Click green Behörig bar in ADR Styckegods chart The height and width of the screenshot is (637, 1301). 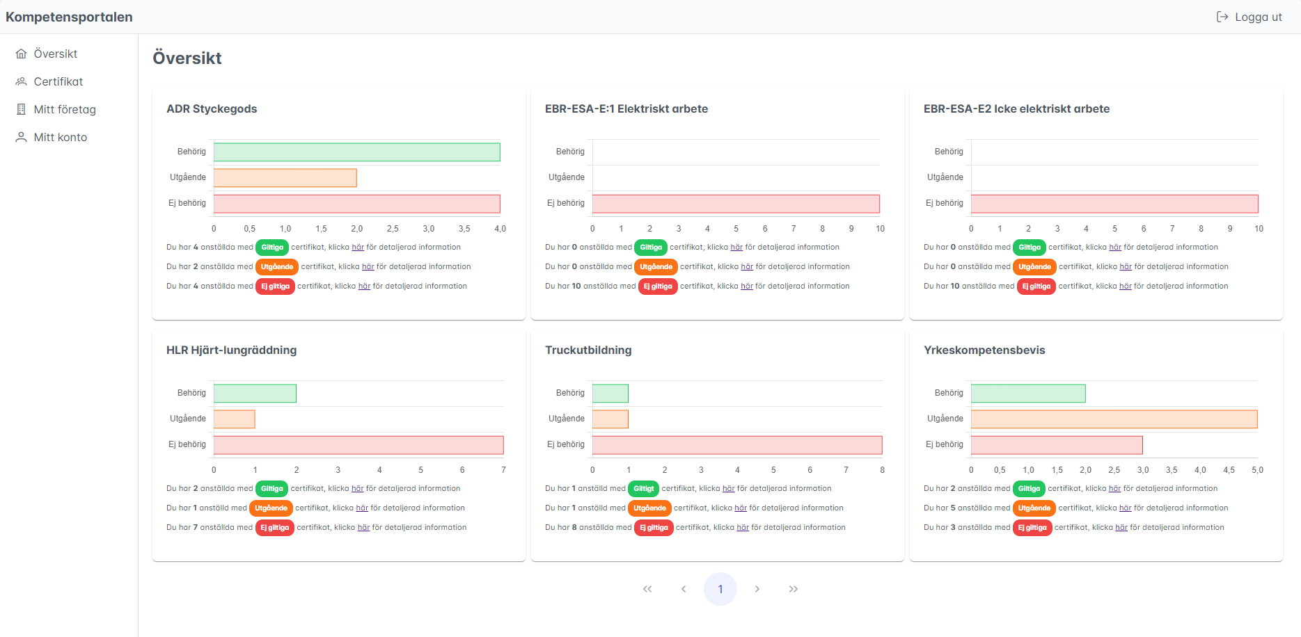[x=357, y=152]
